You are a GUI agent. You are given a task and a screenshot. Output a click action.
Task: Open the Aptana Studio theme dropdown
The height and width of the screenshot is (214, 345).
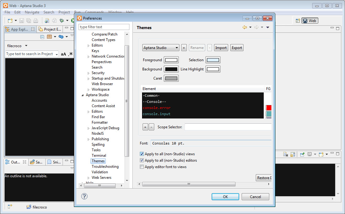[161, 48]
